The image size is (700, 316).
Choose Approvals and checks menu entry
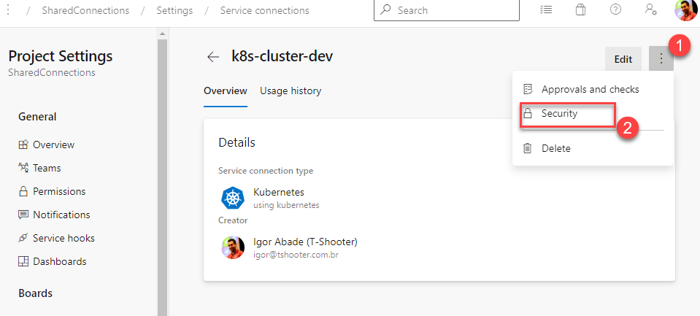[591, 89]
